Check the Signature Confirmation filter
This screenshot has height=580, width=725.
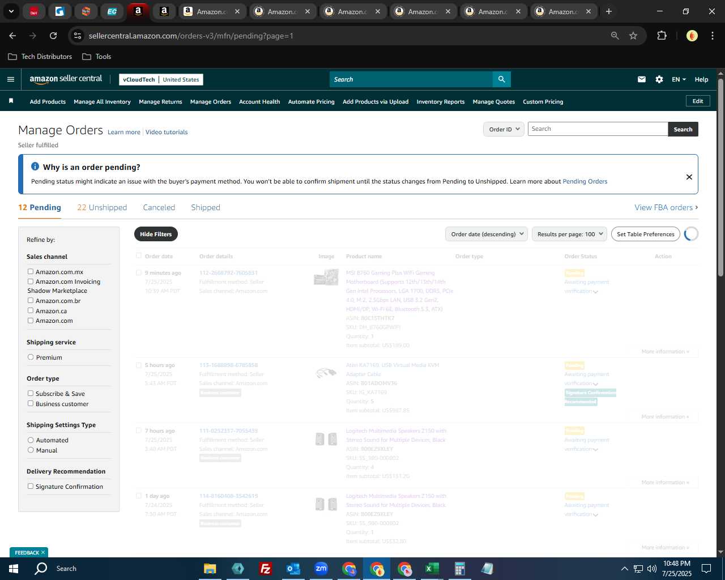(31, 487)
